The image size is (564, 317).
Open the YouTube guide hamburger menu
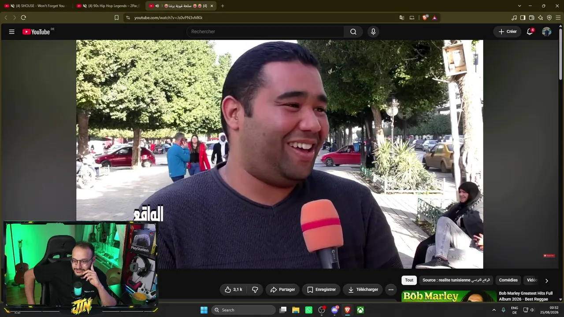pyautogui.click(x=12, y=32)
